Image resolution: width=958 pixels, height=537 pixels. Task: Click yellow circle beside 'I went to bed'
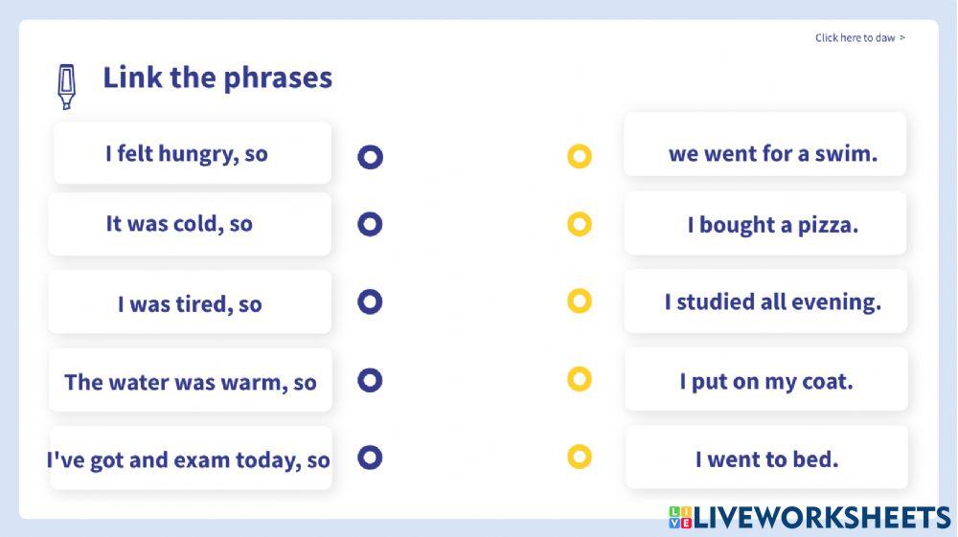coord(580,457)
